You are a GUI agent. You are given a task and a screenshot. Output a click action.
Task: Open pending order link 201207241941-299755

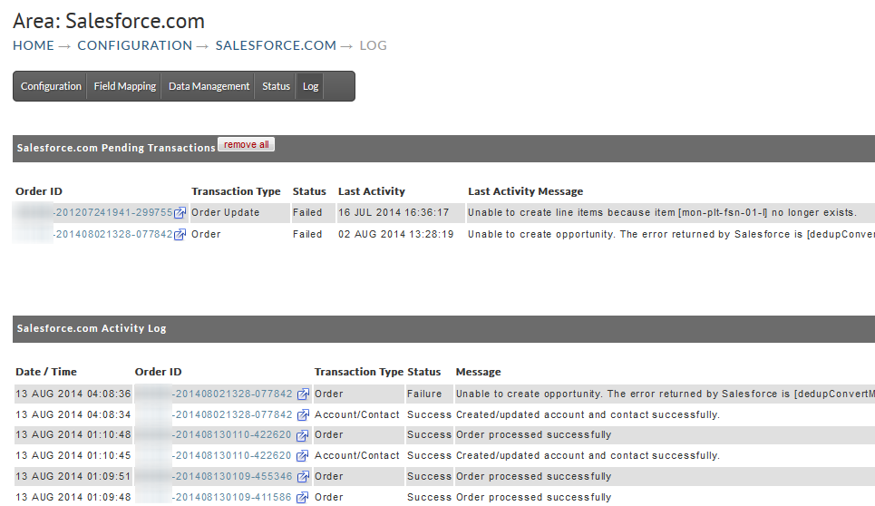pos(113,212)
